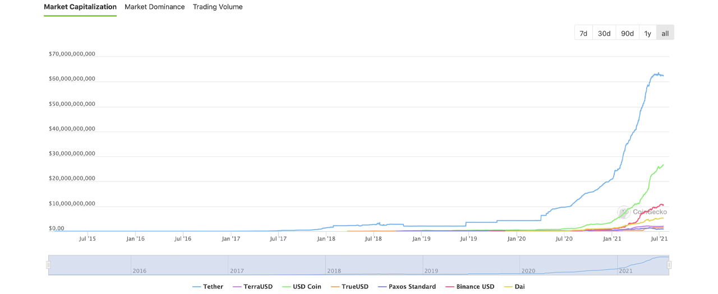
Task: Click the $10,000,000,000 axis label
Action: pos(72,204)
